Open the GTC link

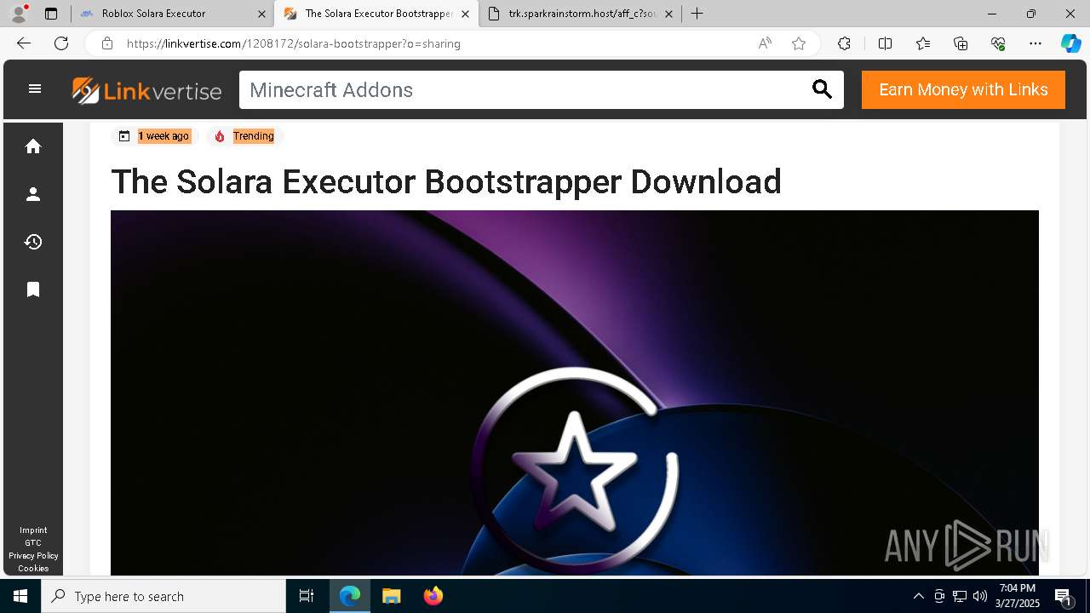click(33, 543)
